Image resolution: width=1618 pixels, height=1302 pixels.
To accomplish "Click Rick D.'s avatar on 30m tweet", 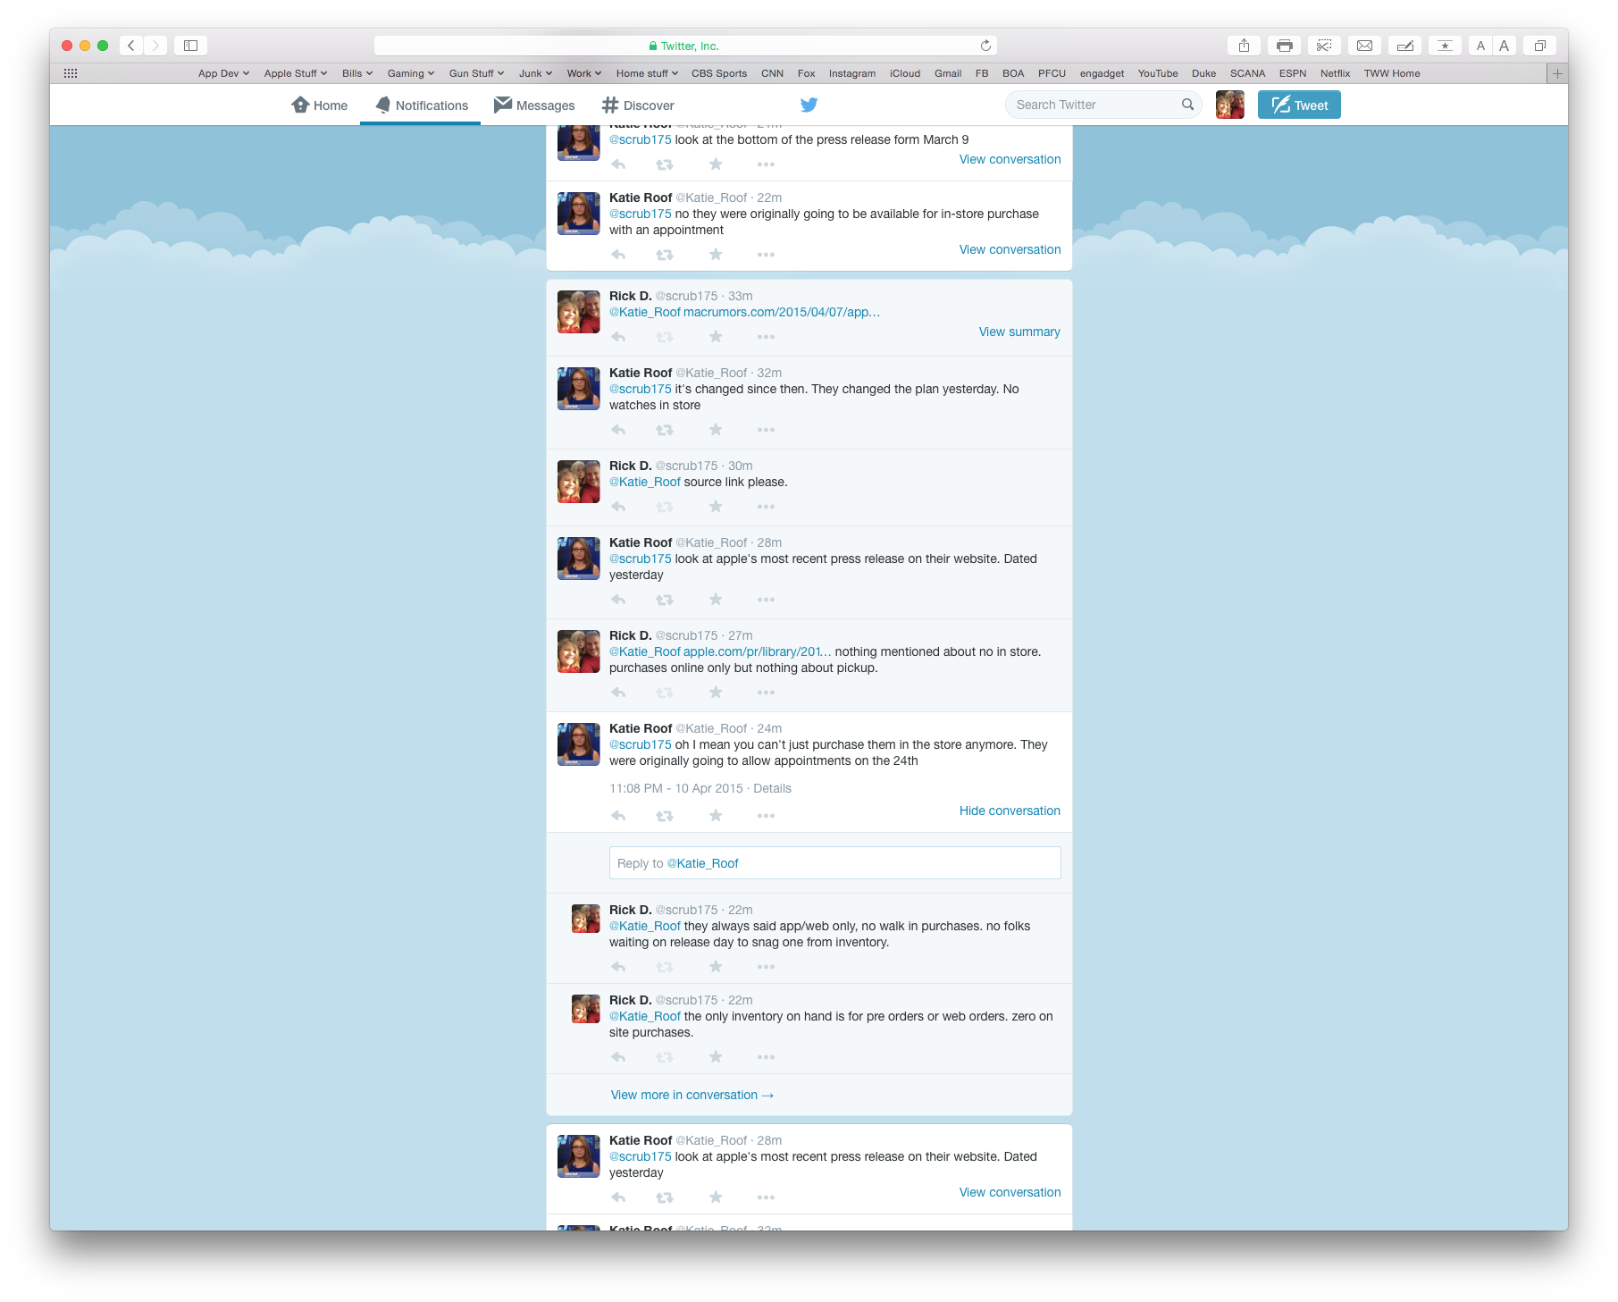I will tap(579, 482).
